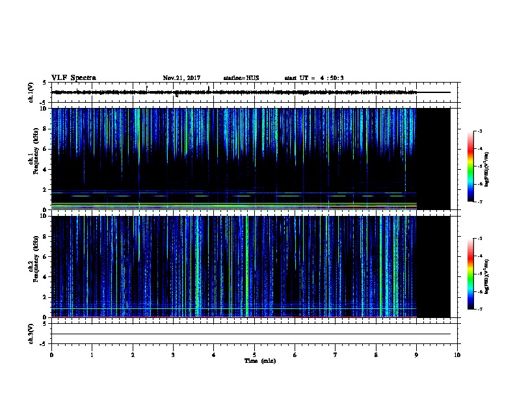Click the 'ch.3(V)' waveform axis label
The width and height of the screenshot is (515, 398).
(x=31, y=334)
